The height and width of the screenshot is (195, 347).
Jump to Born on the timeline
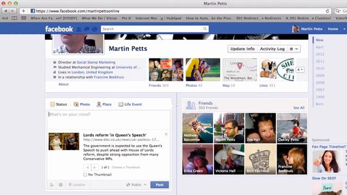(319, 104)
